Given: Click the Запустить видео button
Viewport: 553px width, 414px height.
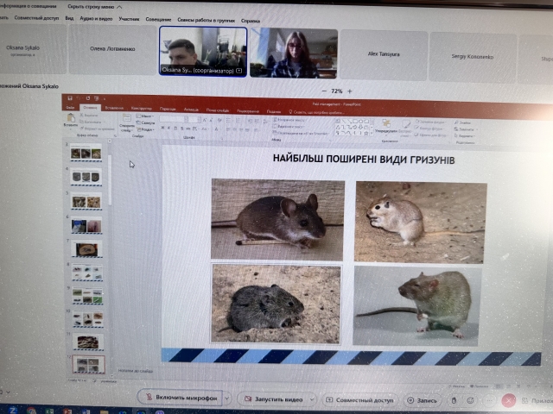Looking at the screenshot, I should (273, 399).
